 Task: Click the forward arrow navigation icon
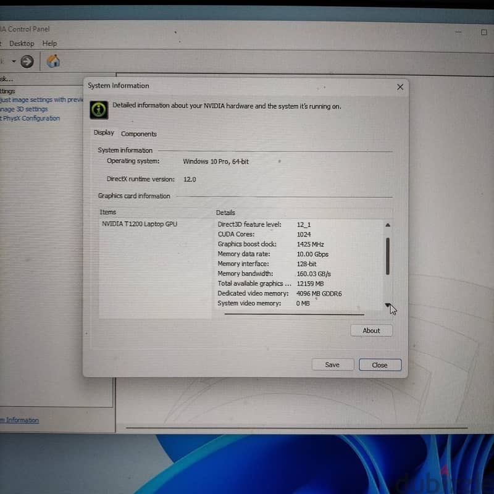pos(27,61)
